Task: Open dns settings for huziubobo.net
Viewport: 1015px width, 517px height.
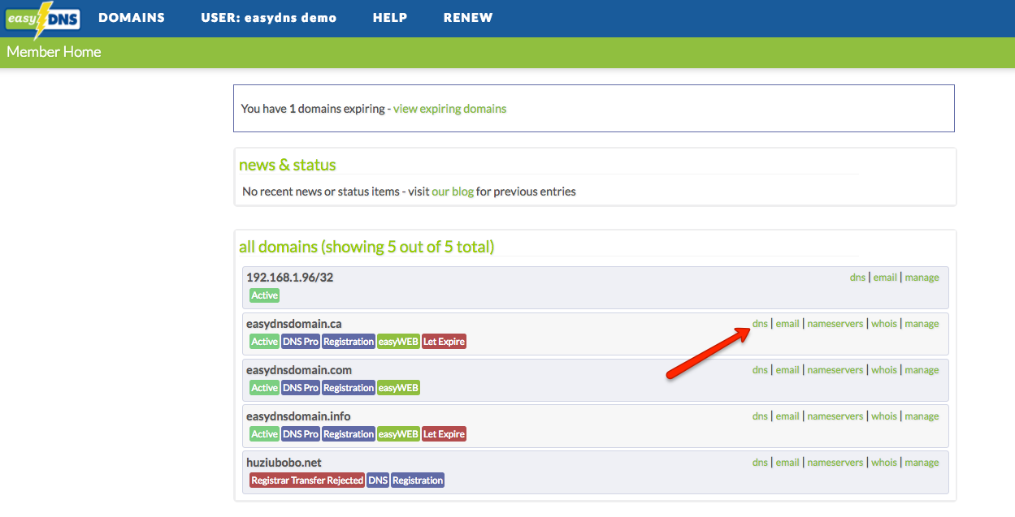Action: pos(760,463)
